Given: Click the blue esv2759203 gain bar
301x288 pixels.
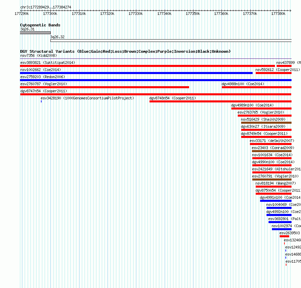Looking at the screenshot, I should tap(156, 80).
